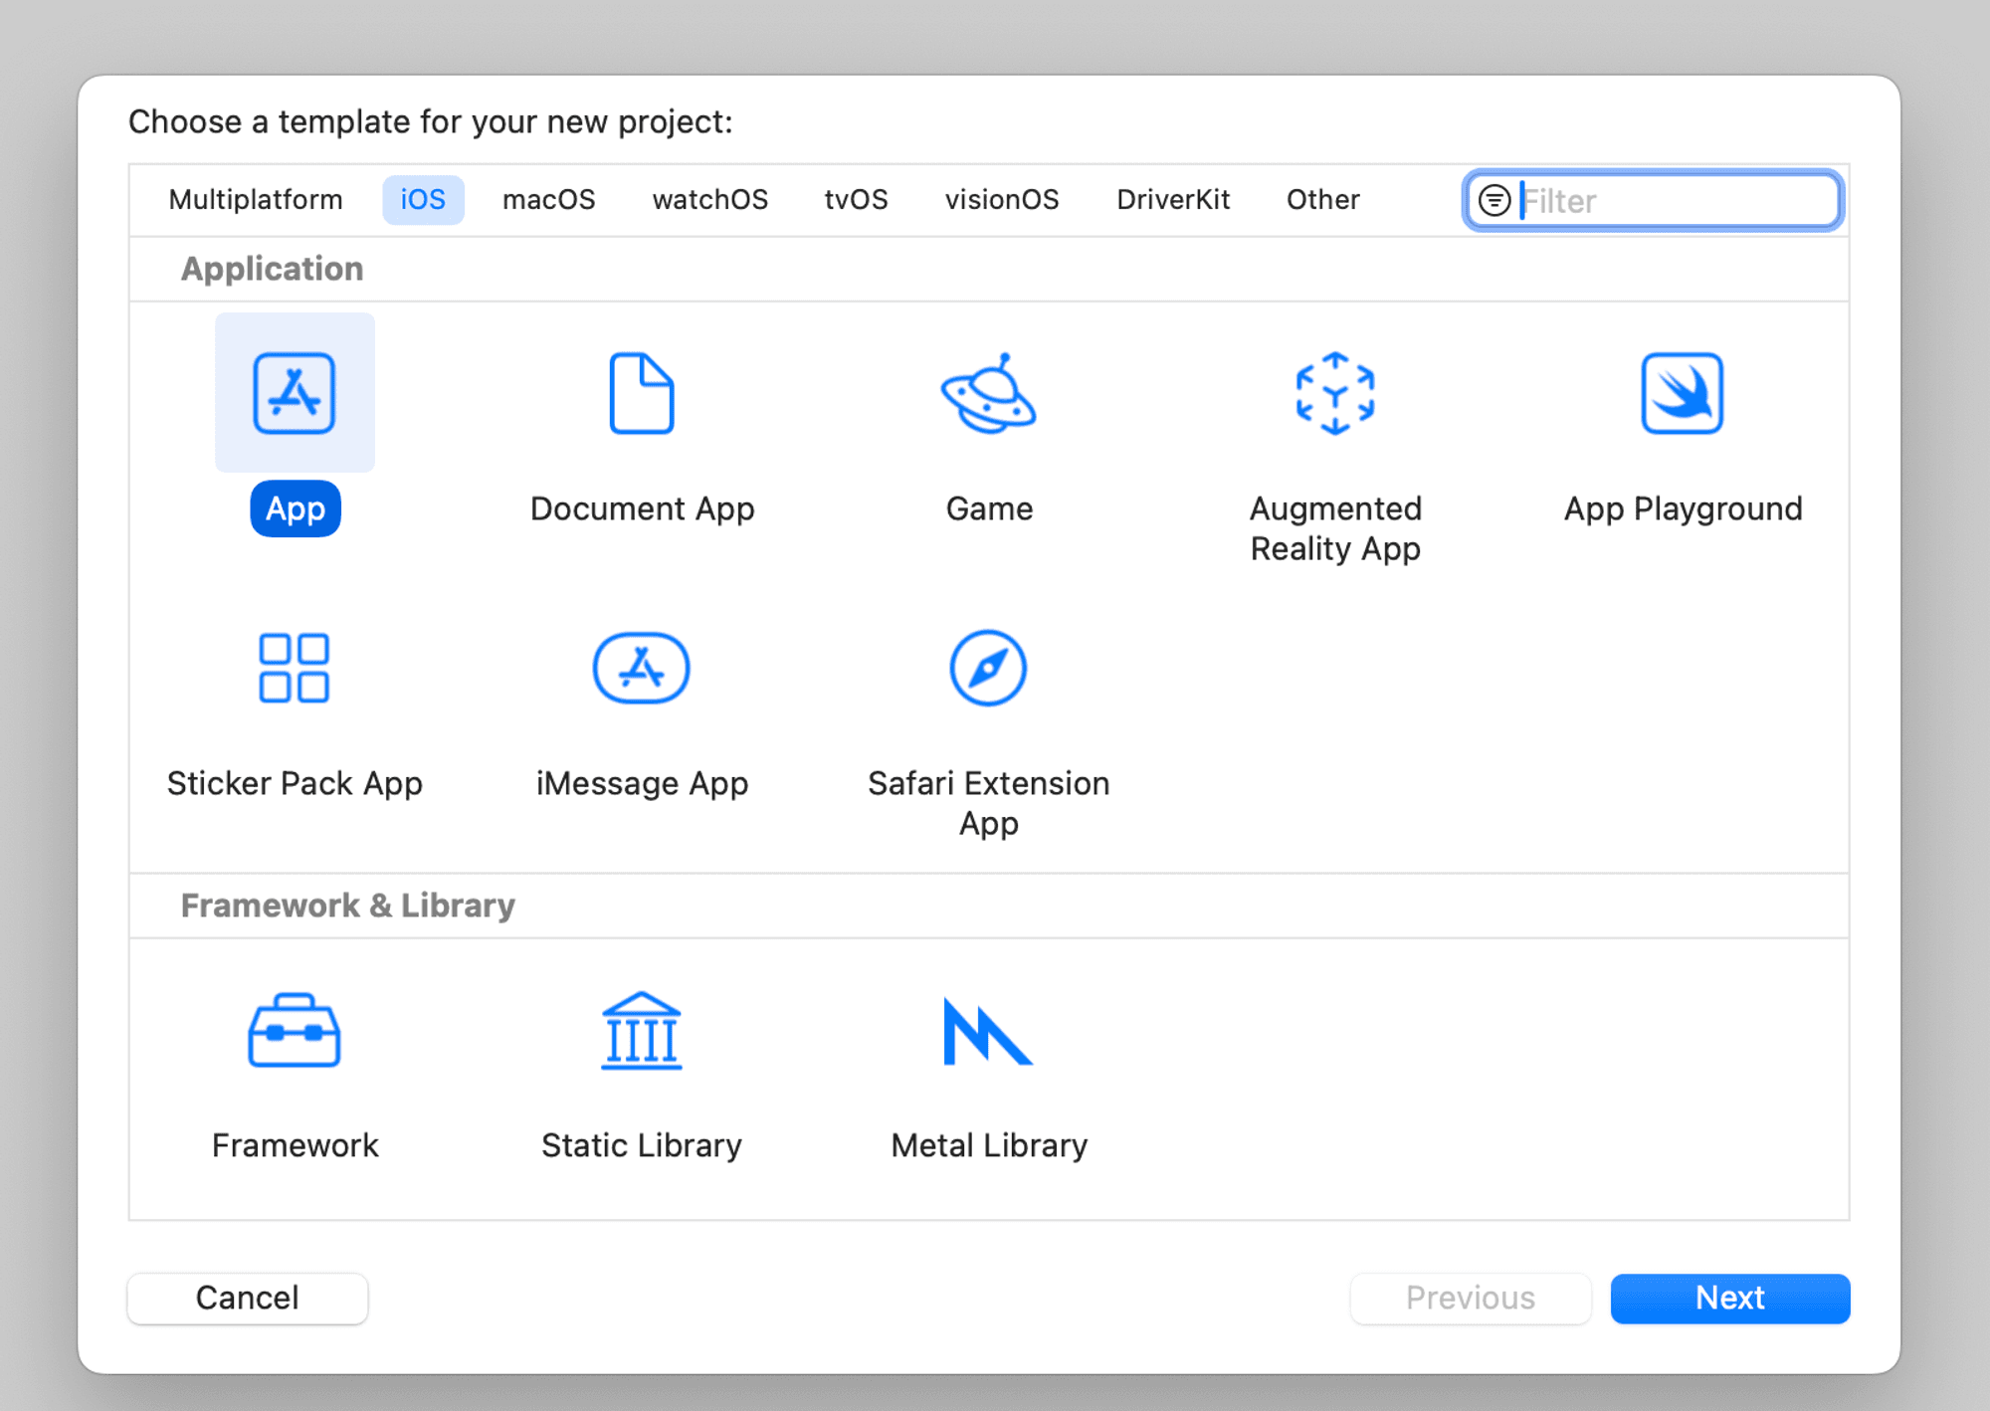Viewport: 1990px width, 1411px height.
Task: Switch to the macOS platform tab
Action: 550,199
